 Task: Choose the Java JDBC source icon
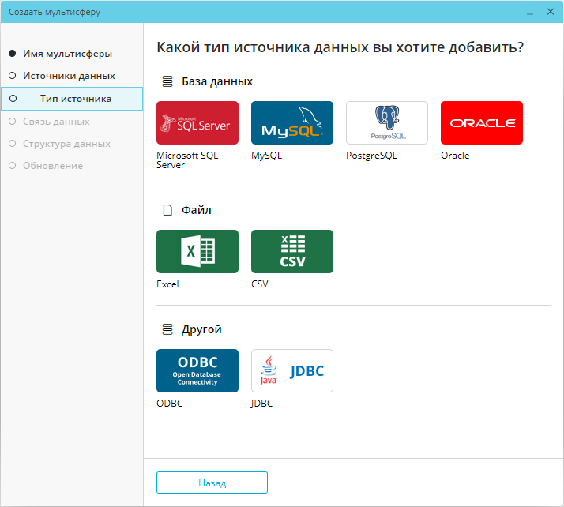[291, 370]
